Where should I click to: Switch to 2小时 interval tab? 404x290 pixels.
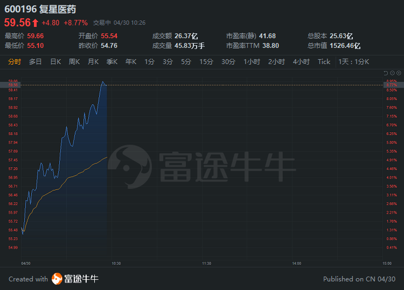[276, 62]
